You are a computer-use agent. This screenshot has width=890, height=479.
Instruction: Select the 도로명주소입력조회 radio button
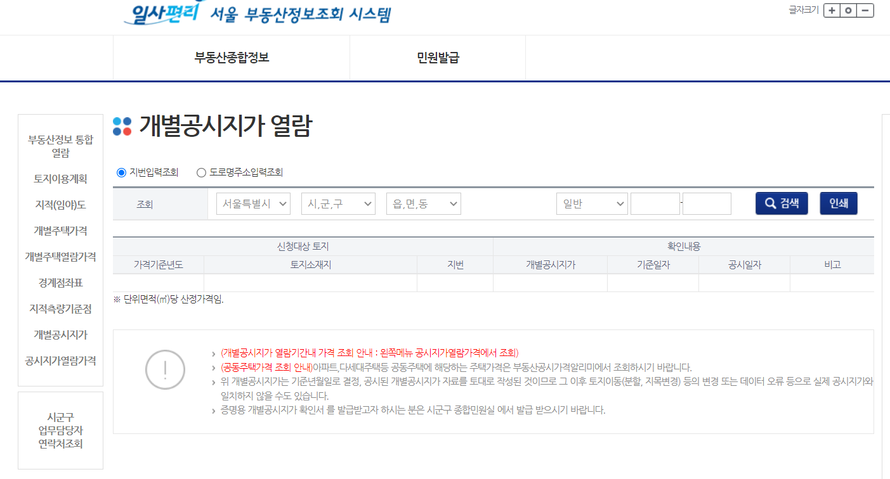click(201, 172)
